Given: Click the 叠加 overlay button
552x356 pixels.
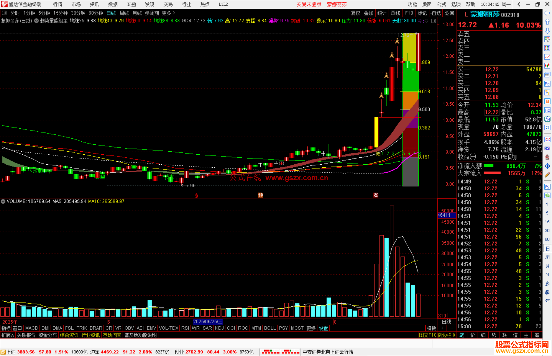Looking at the screenshot, I should (x=369, y=13).
